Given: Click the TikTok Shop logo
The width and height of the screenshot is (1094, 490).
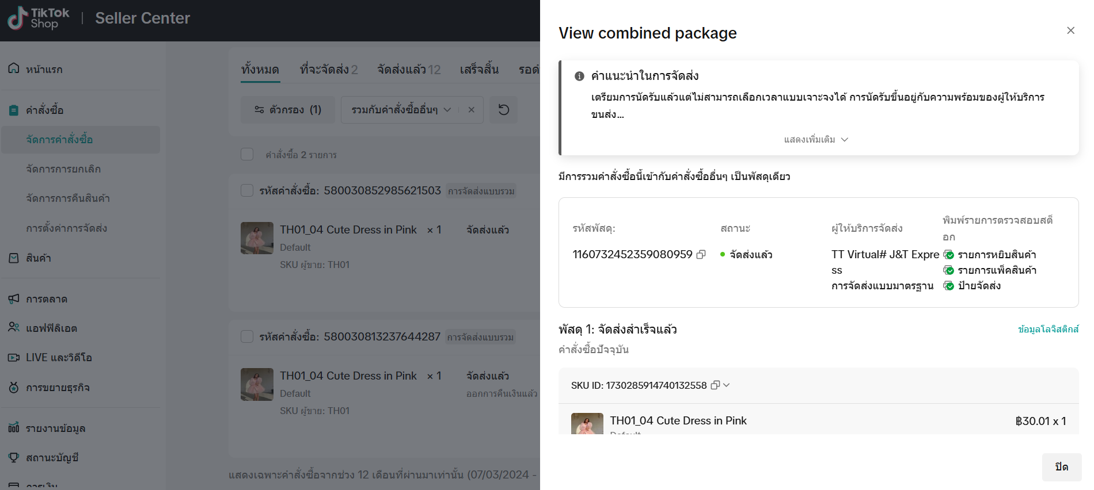Looking at the screenshot, I should [38, 18].
